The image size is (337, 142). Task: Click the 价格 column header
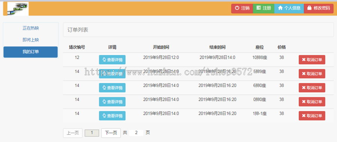coord(282,47)
